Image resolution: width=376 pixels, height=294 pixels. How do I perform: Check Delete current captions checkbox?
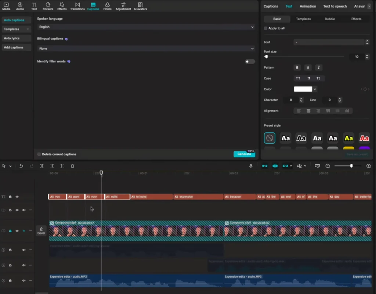tap(39, 154)
